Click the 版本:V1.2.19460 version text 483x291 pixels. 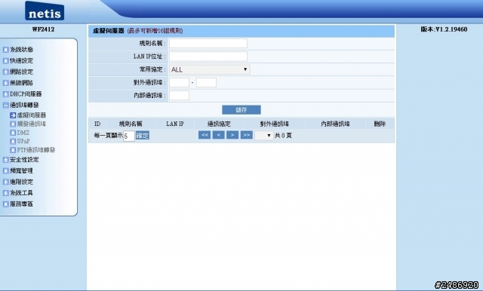(x=444, y=29)
